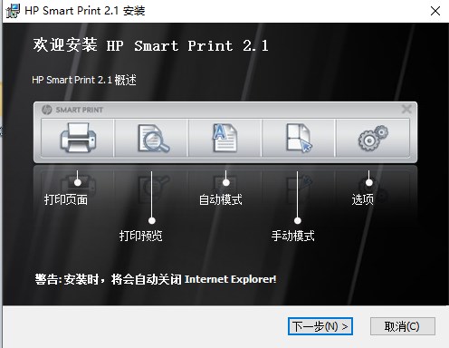Click the 选项 label
The image size is (449, 348).
[363, 199]
